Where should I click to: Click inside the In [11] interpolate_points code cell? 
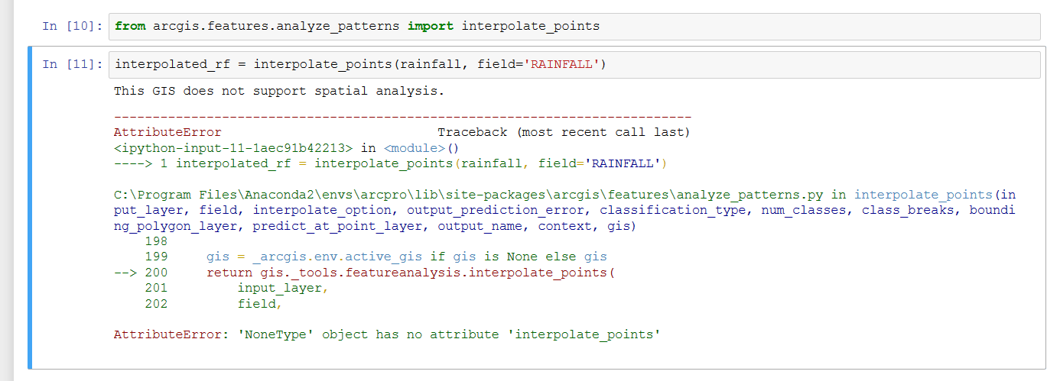point(803,65)
